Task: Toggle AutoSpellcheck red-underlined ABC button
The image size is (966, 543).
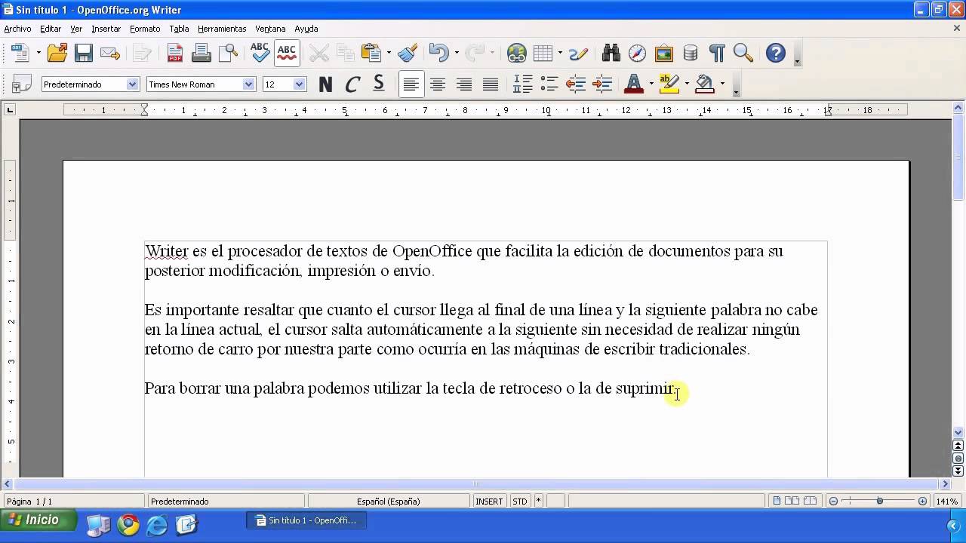Action: [287, 53]
